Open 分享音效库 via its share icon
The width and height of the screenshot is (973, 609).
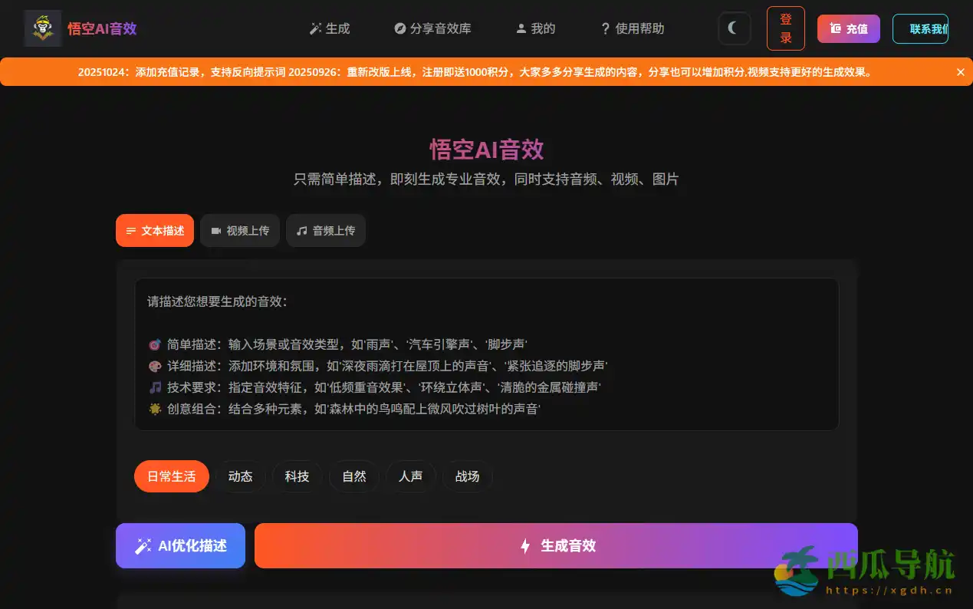click(399, 28)
